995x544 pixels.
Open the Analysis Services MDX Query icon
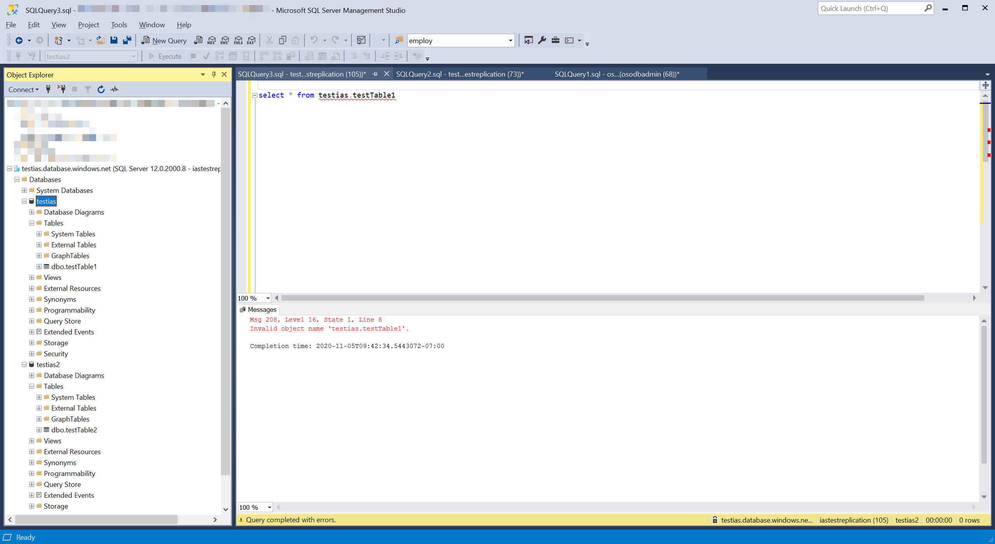click(212, 40)
